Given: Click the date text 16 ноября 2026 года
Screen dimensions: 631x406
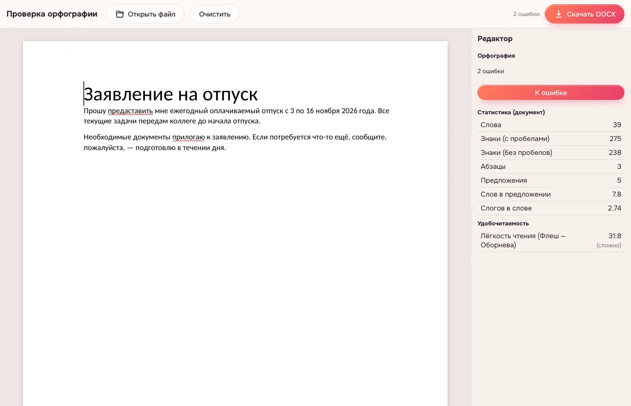Looking at the screenshot, I should coord(341,111).
